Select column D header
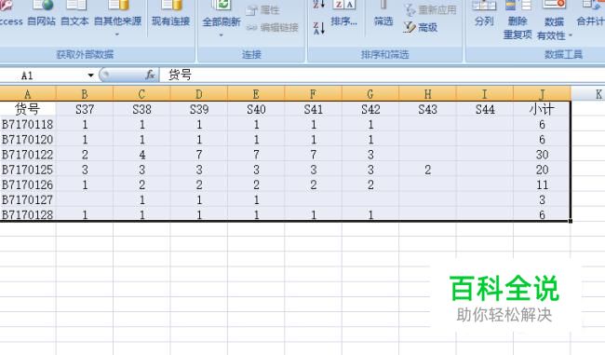The height and width of the screenshot is (355, 605). 198,94
